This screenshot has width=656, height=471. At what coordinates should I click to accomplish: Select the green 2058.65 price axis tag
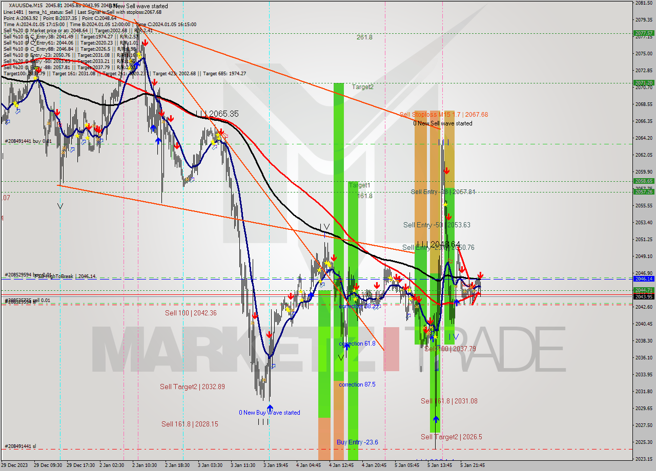[x=644, y=181]
